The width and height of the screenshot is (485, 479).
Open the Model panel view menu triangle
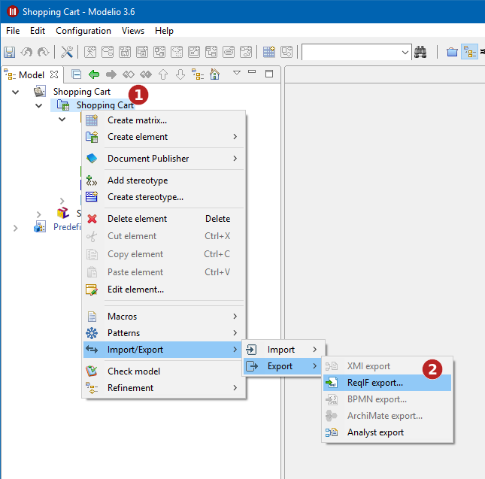(237, 73)
